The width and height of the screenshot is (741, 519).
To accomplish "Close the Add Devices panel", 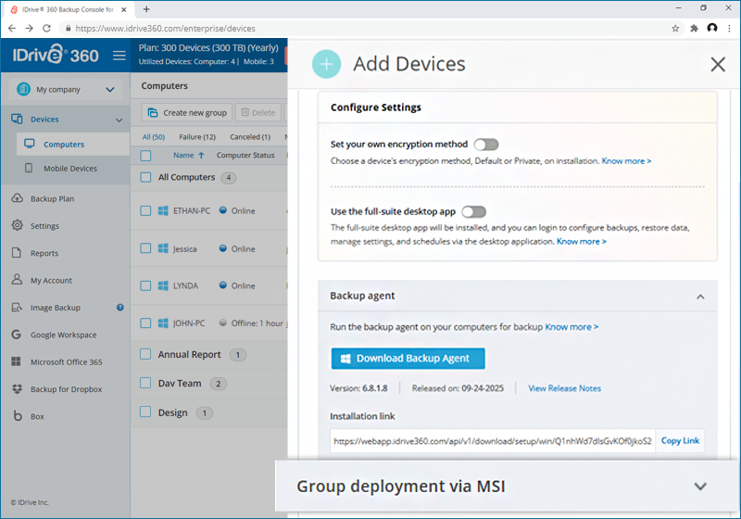I will pos(717,64).
